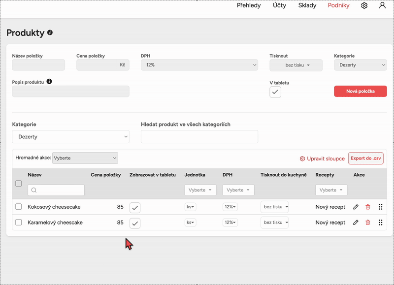This screenshot has width=394, height=285.
Task: Grab drag handle for Karamelový cheescake row
Action: point(381,222)
